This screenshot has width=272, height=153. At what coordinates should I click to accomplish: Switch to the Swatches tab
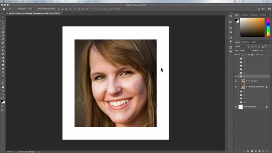[x=244, y=15]
